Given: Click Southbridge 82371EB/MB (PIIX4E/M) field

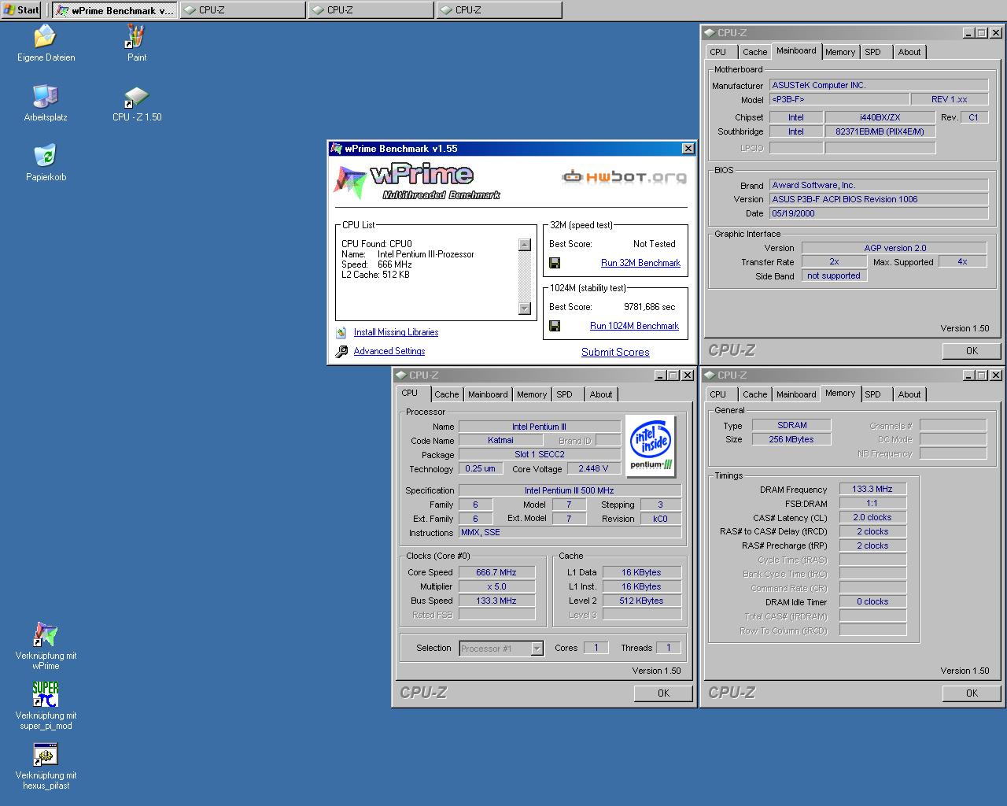Looking at the screenshot, I should tap(880, 132).
